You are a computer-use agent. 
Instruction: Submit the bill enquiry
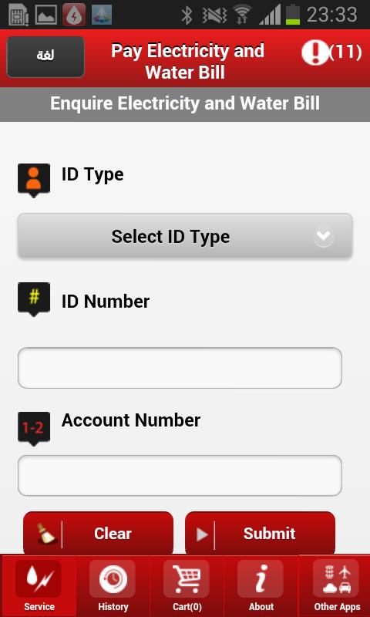coord(260,533)
